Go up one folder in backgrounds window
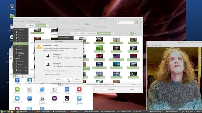Image resolution: width=202 pixels, height=113 pixels. pos(68,34)
